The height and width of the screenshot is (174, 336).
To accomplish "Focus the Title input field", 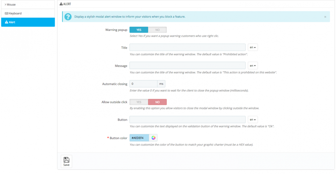I will point(187,47).
